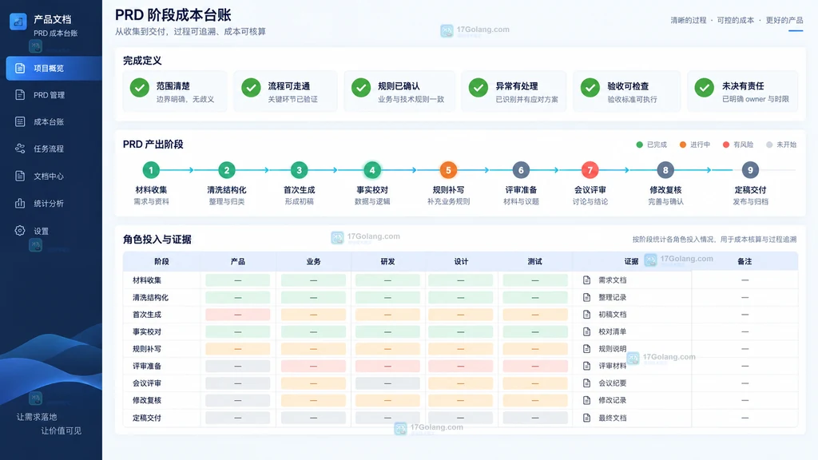This screenshot has height=460, width=818.
Task: Open the 需求文档 document icon
Action: pyautogui.click(x=587, y=280)
